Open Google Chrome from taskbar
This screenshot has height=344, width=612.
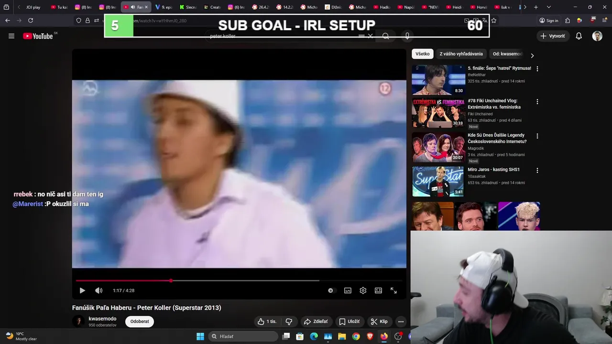(356, 336)
